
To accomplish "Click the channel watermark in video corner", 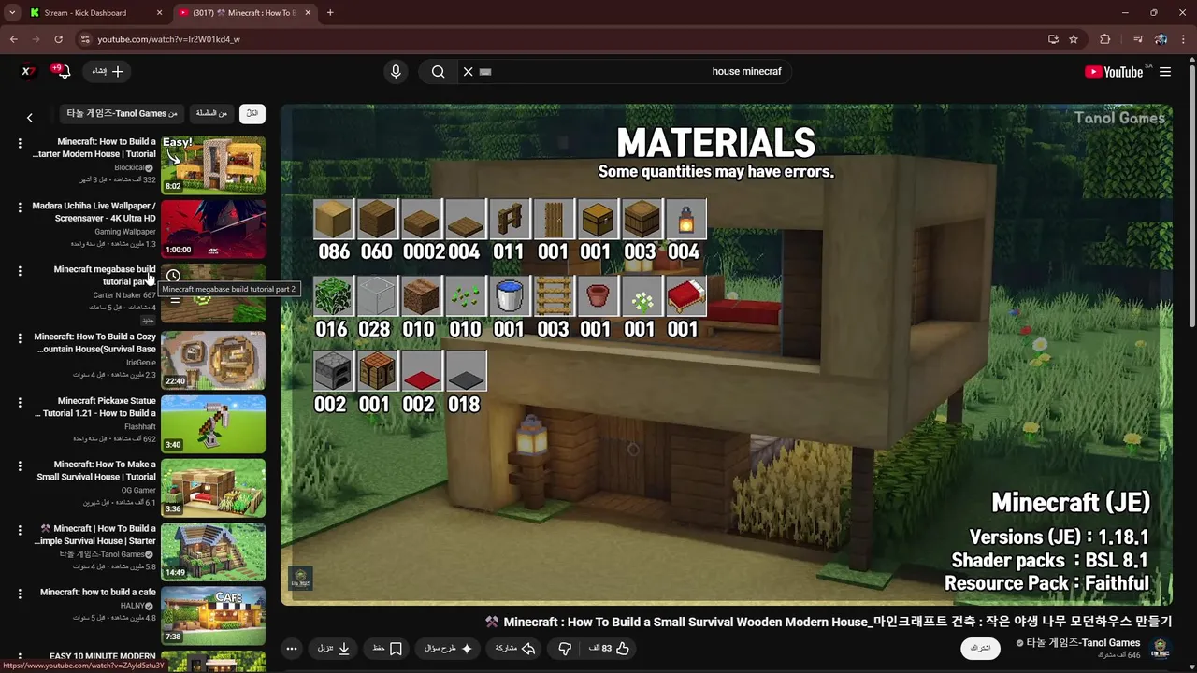I will pyautogui.click(x=300, y=579).
